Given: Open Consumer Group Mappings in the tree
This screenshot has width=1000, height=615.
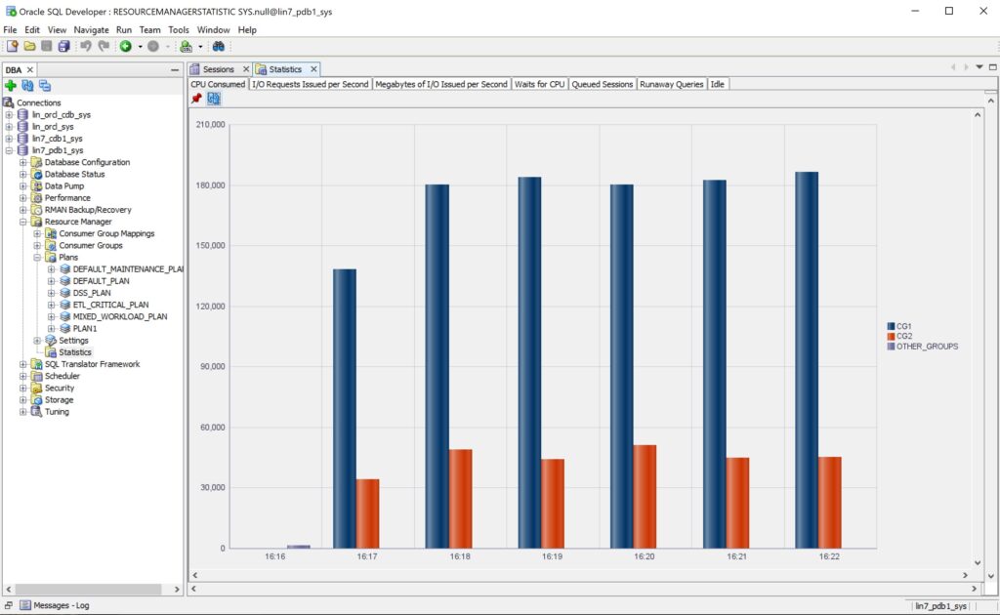Looking at the screenshot, I should (105, 233).
